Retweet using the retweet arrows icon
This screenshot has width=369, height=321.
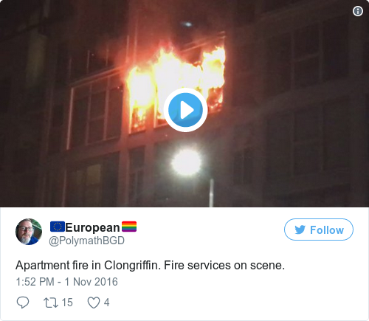pos(51,303)
